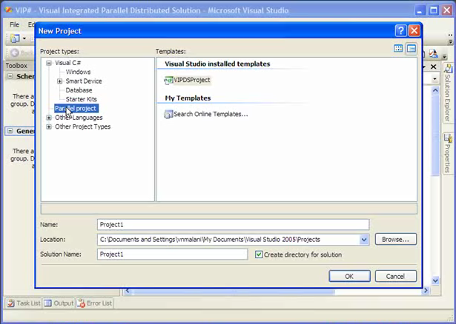Click horizontal scrollbar in background window
Viewport: 456px width, 324px height.
click(233, 291)
